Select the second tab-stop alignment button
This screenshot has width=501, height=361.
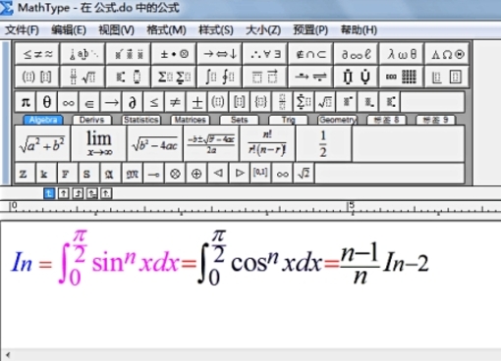[x=64, y=193]
